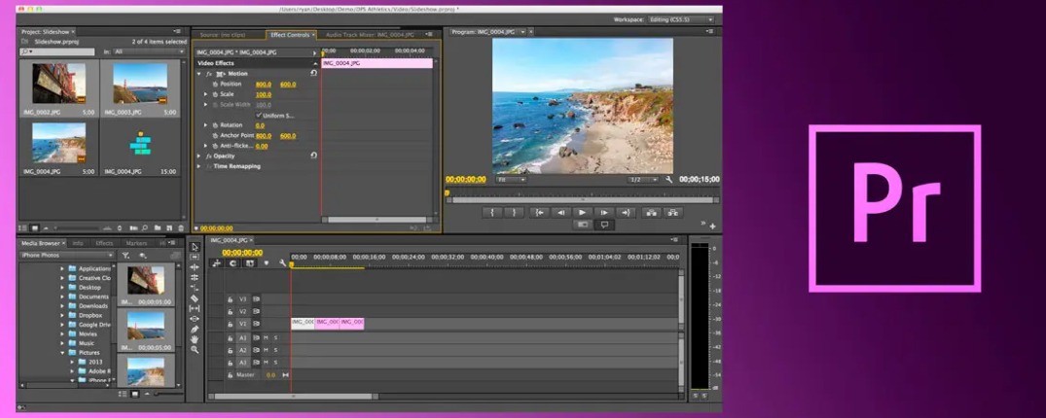Choose the Hand tool
1046x418 pixels.
(x=195, y=339)
